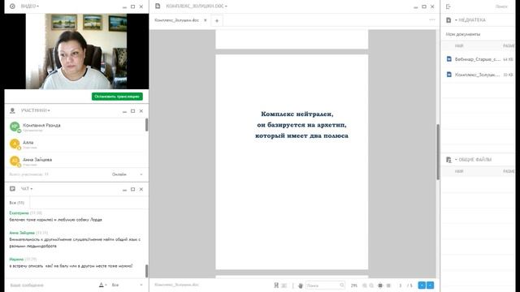Sort Медиатека files by Имя column
This screenshot has height=292, width=520.
pyautogui.click(x=459, y=46)
